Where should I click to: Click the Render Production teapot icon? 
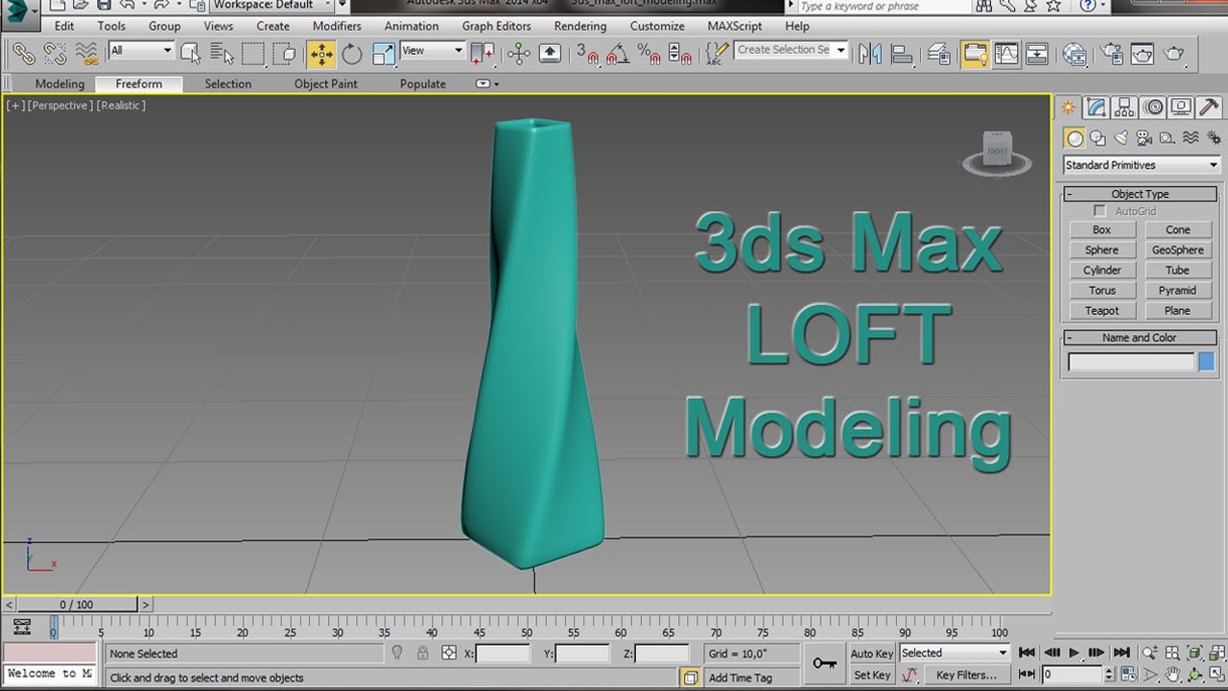(x=1174, y=54)
